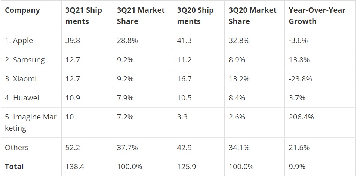Select the Xiaomi company cell

(21, 79)
